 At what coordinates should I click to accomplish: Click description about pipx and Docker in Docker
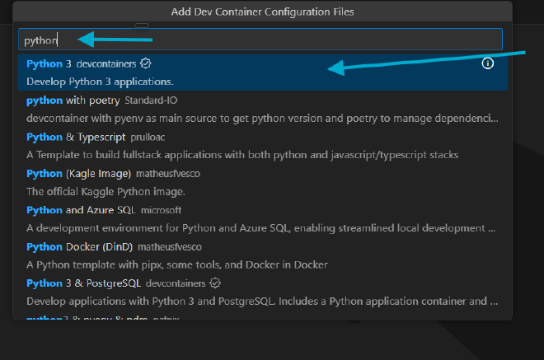tap(177, 265)
